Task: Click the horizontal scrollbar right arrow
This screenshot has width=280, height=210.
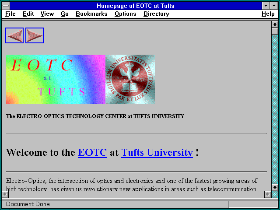Action: click(x=268, y=194)
